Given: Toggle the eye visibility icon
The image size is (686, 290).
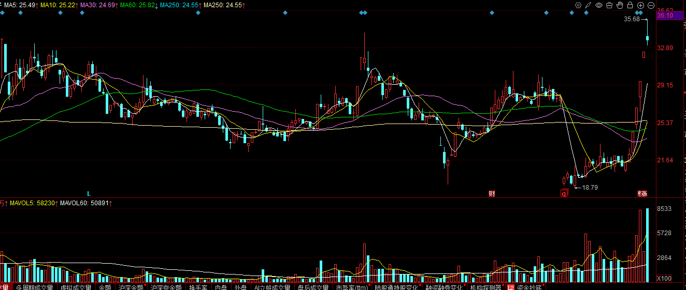Looking at the screenshot, I should (x=598, y=5).
